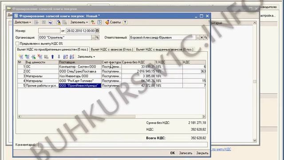The width and height of the screenshot is (284, 160).
Task: Click ellipsis select button in Ответственный field
Action: [198, 37]
